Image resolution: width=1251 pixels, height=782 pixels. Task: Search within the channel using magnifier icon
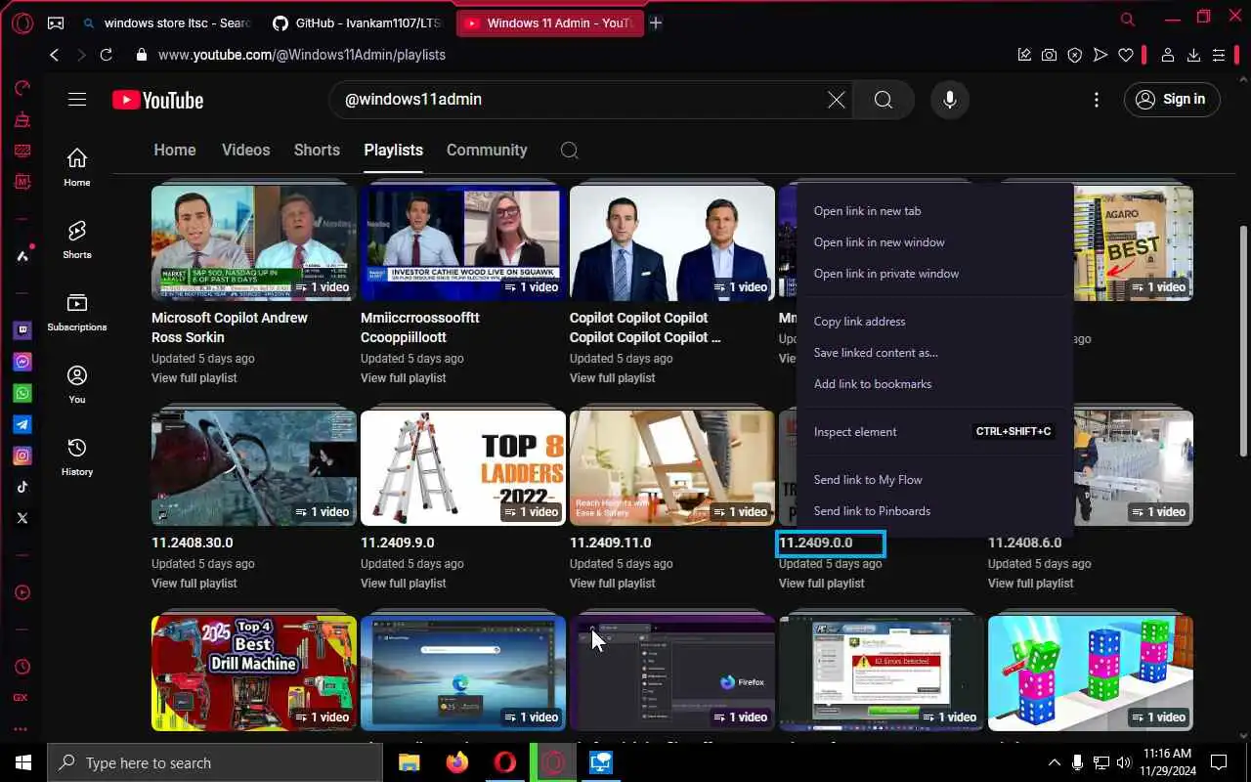click(570, 150)
